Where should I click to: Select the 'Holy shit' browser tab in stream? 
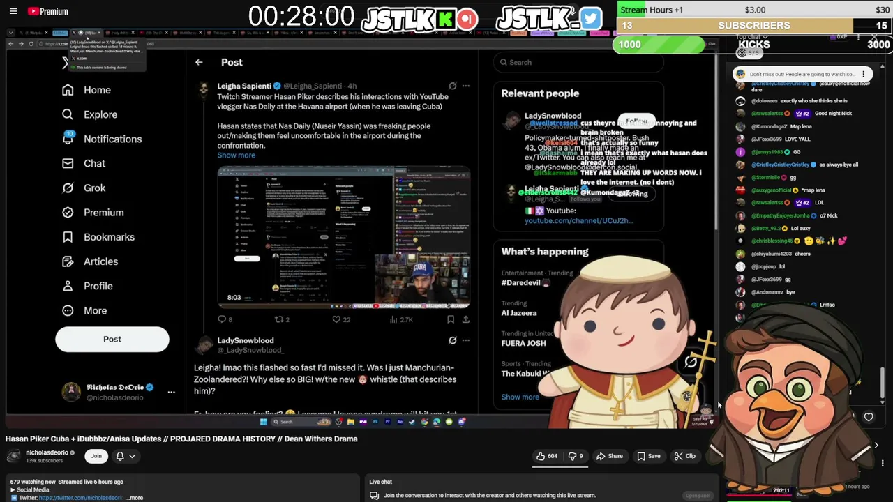119,33
